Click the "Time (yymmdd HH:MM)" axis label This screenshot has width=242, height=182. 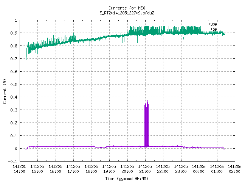coord(127,179)
